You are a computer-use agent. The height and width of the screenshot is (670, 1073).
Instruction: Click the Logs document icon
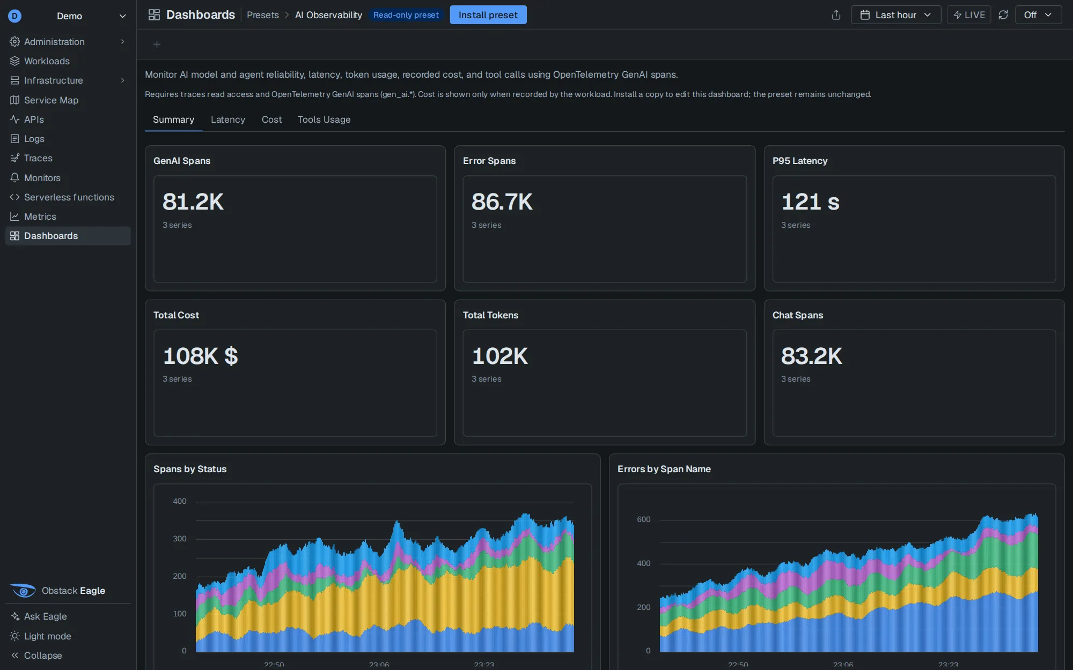tap(14, 139)
